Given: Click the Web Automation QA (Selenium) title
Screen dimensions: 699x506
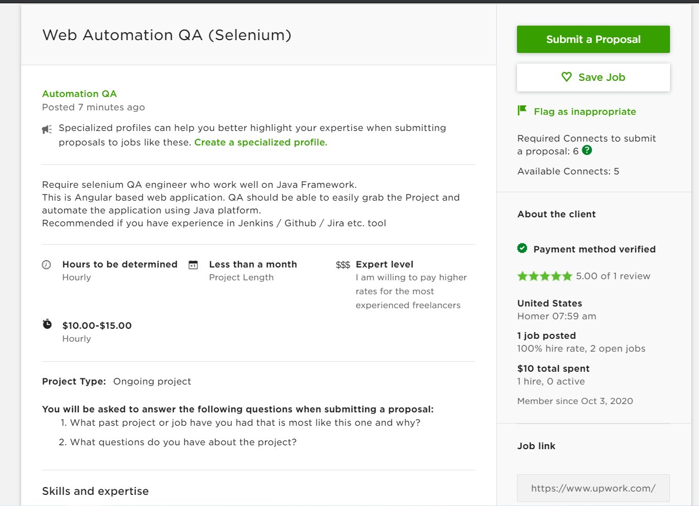Looking at the screenshot, I should [167, 35].
